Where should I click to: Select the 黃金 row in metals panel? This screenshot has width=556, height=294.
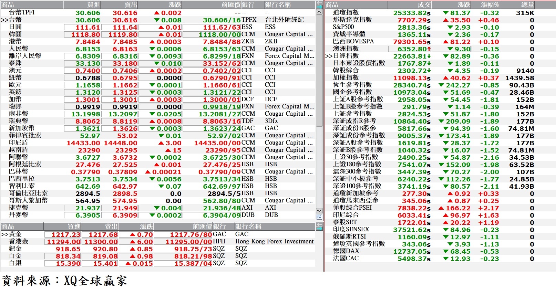pyautogui.click(x=158, y=234)
